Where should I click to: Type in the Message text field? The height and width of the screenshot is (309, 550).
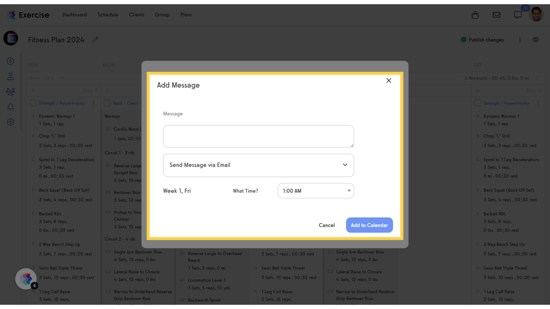[258, 136]
